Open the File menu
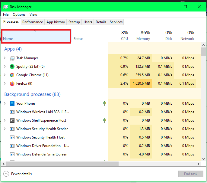The height and width of the screenshot is (183, 207). [6, 15]
